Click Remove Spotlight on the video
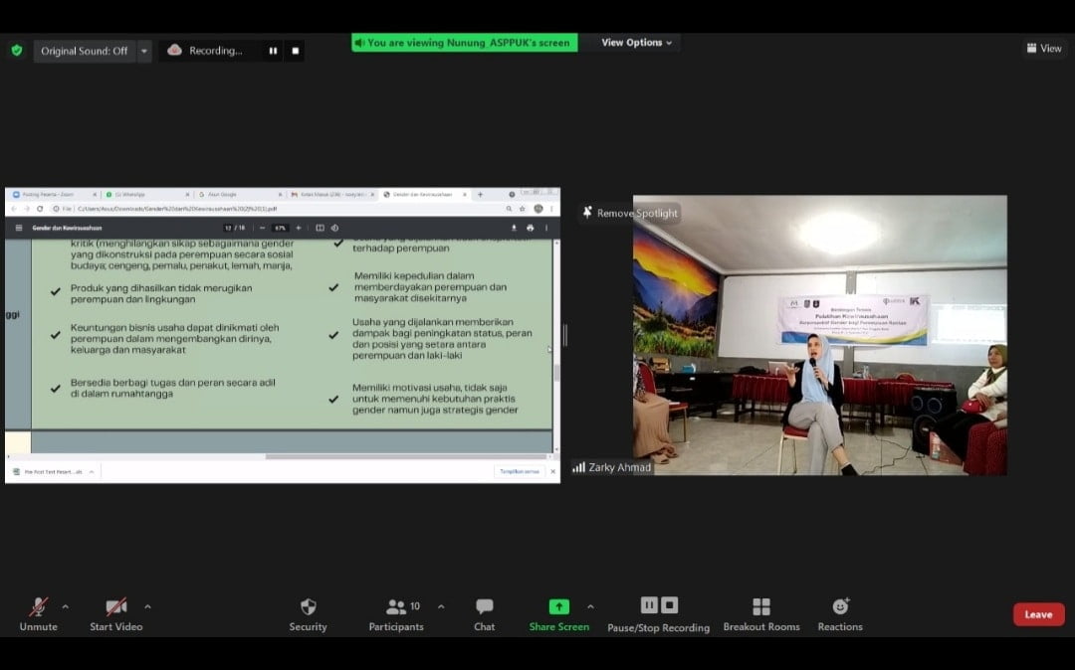1075x670 pixels. pos(630,213)
